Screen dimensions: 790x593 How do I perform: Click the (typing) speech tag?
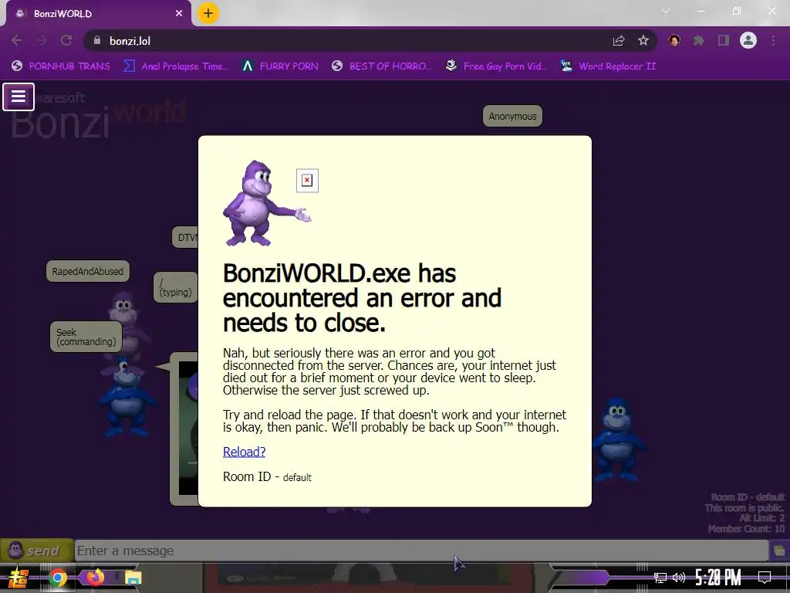point(175,287)
